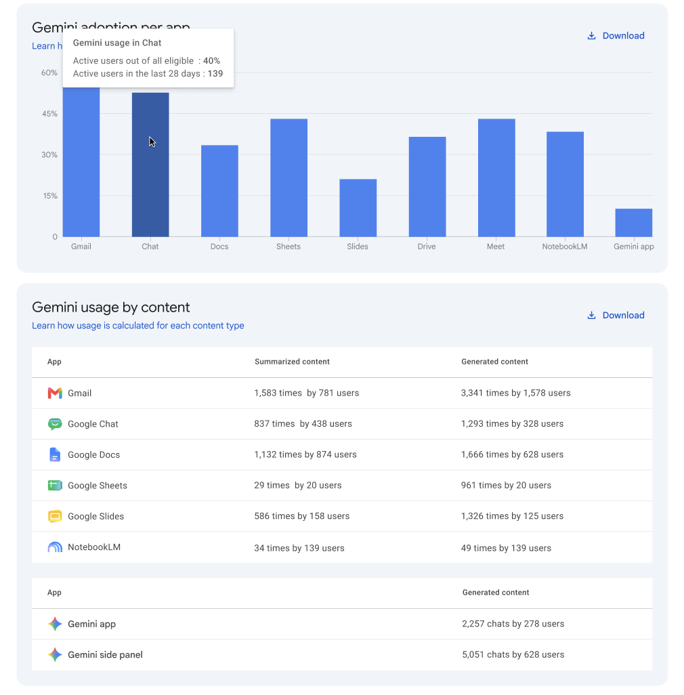Download the Gemini adoption per app data

[x=616, y=36]
